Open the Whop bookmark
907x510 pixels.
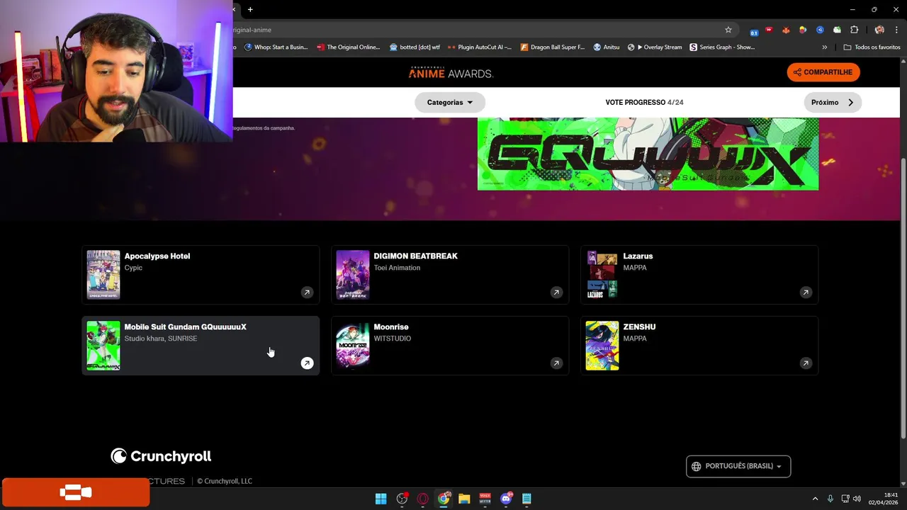coord(276,47)
